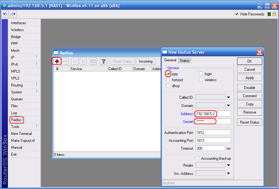Click the disable X icon in Radius toolbar

[x=83, y=61]
